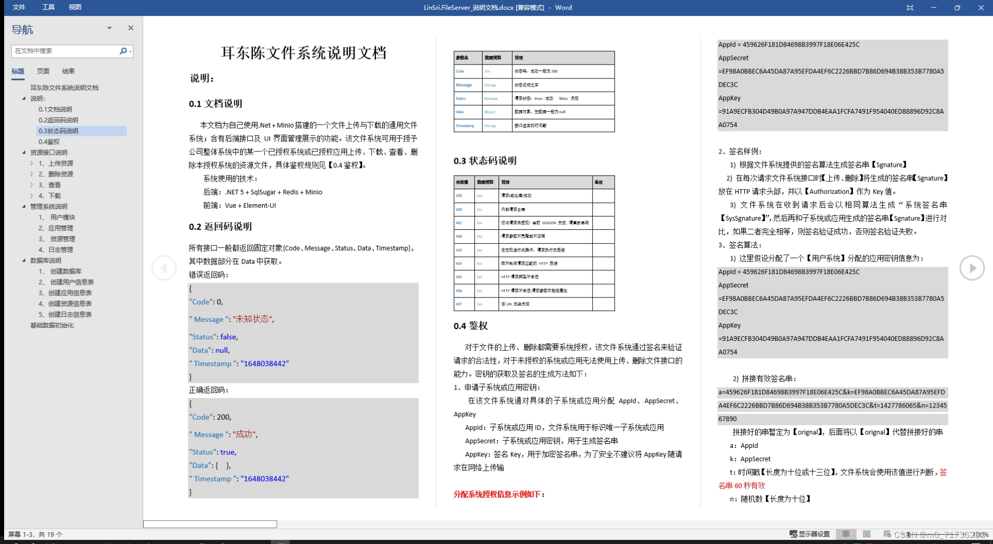Collapse the 管理系统说明 heading
This screenshot has width=993, height=544.
tap(24, 207)
